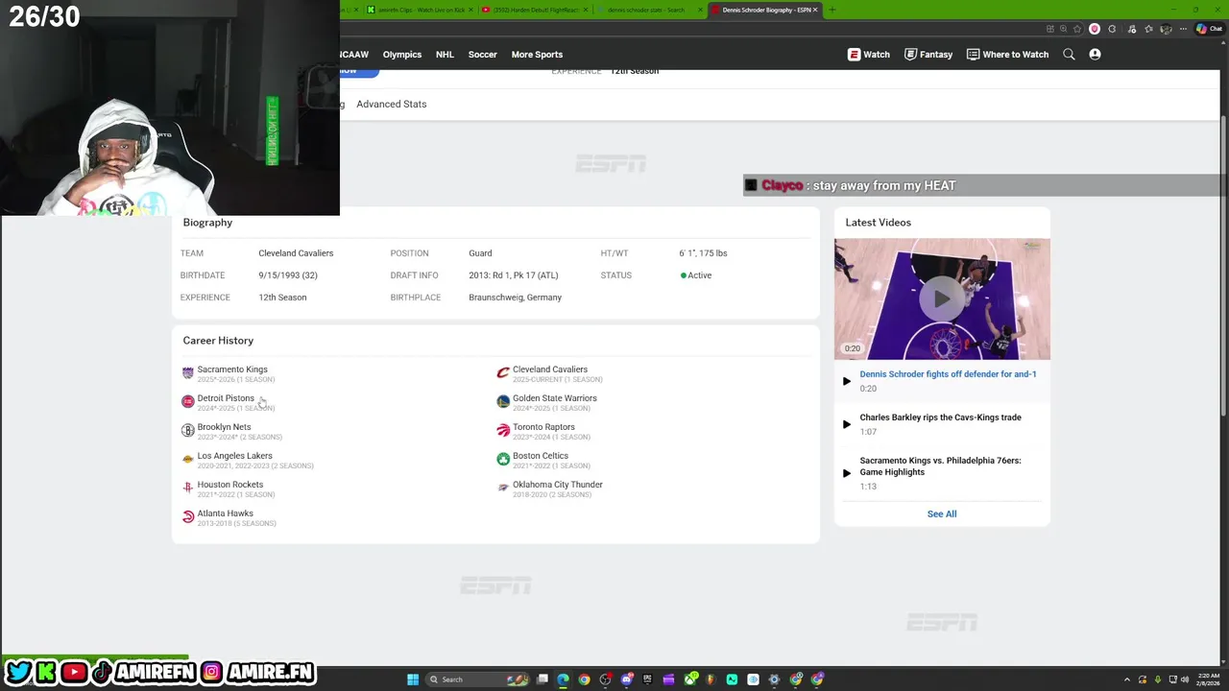
Task: Open 'Charles Barkley rips the Cavs-Kings trade'
Action: point(940,417)
